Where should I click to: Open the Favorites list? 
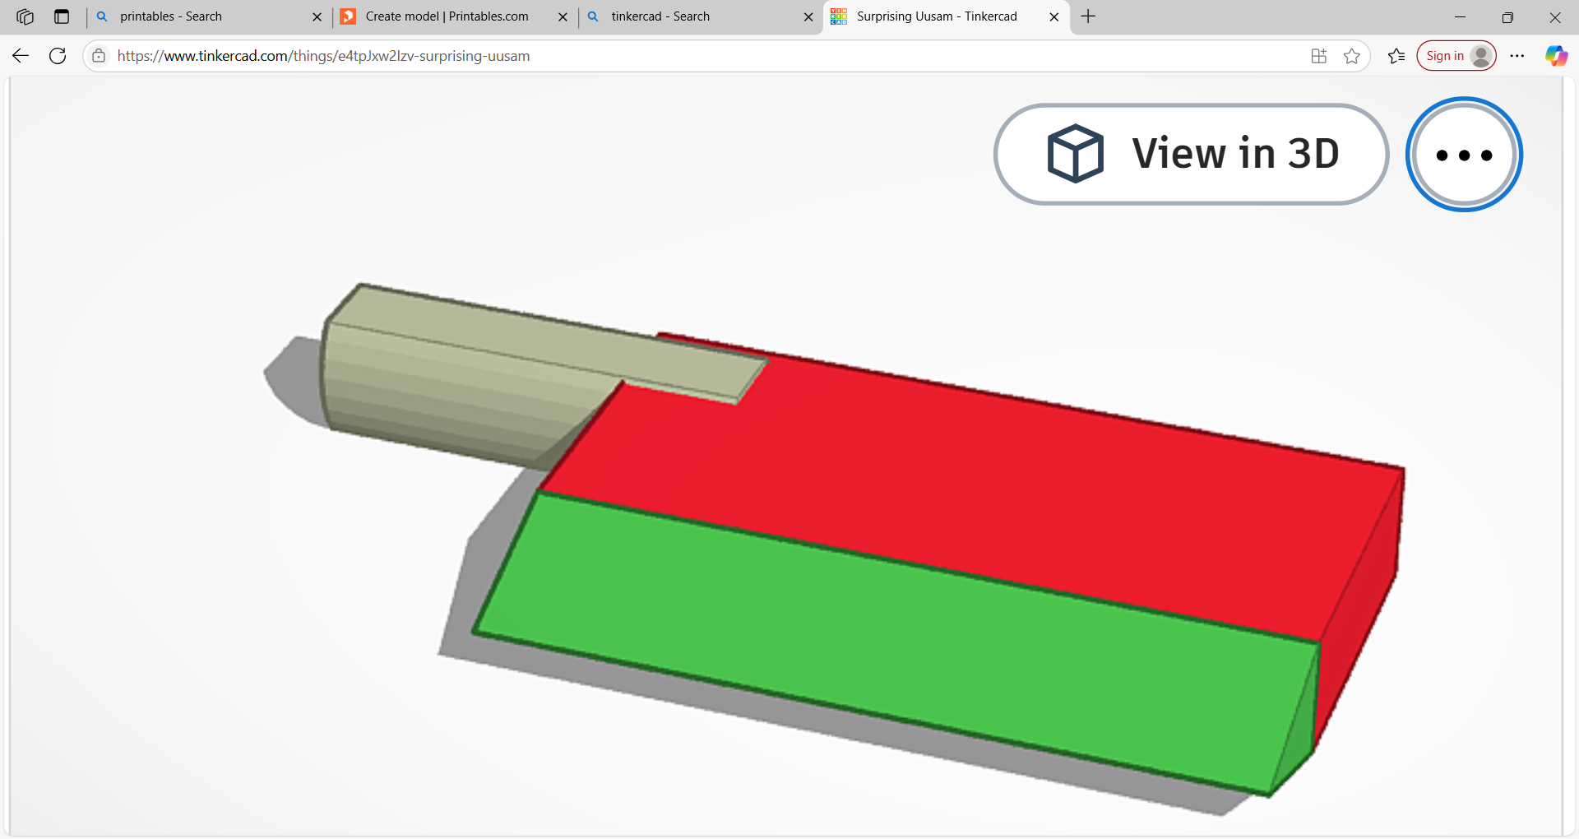coord(1396,56)
